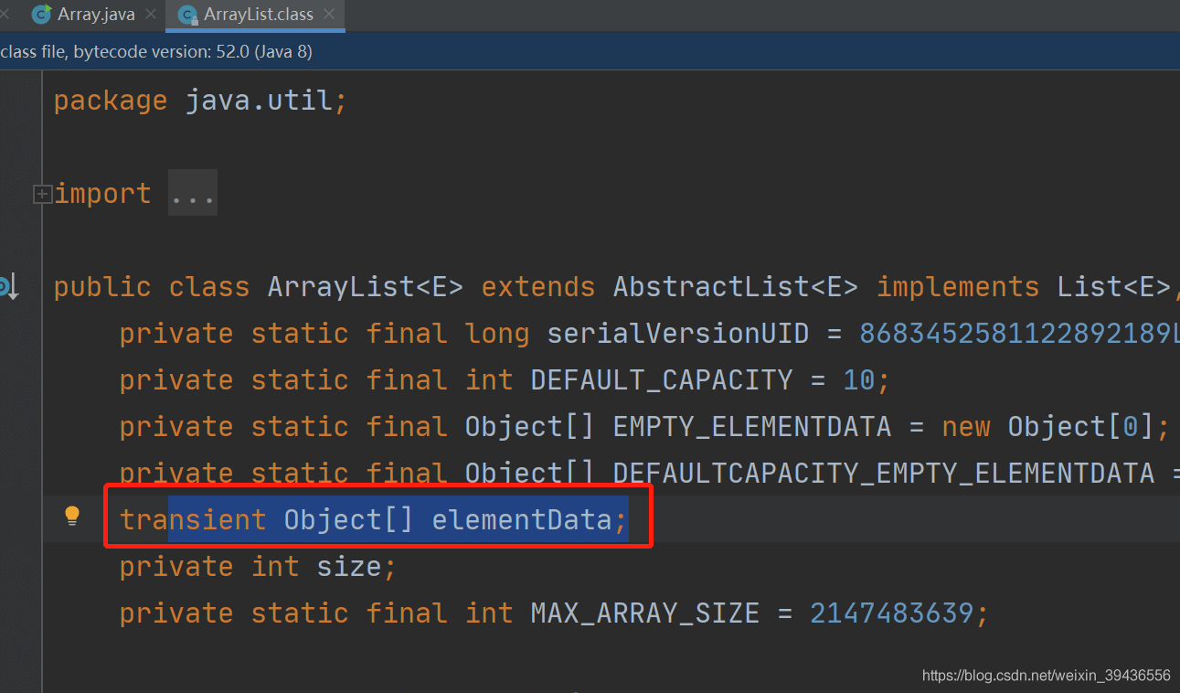This screenshot has width=1180, height=693.
Task: Click the EMPTY_ELEMENTDATA constant name
Action: [x=751, y=427]
